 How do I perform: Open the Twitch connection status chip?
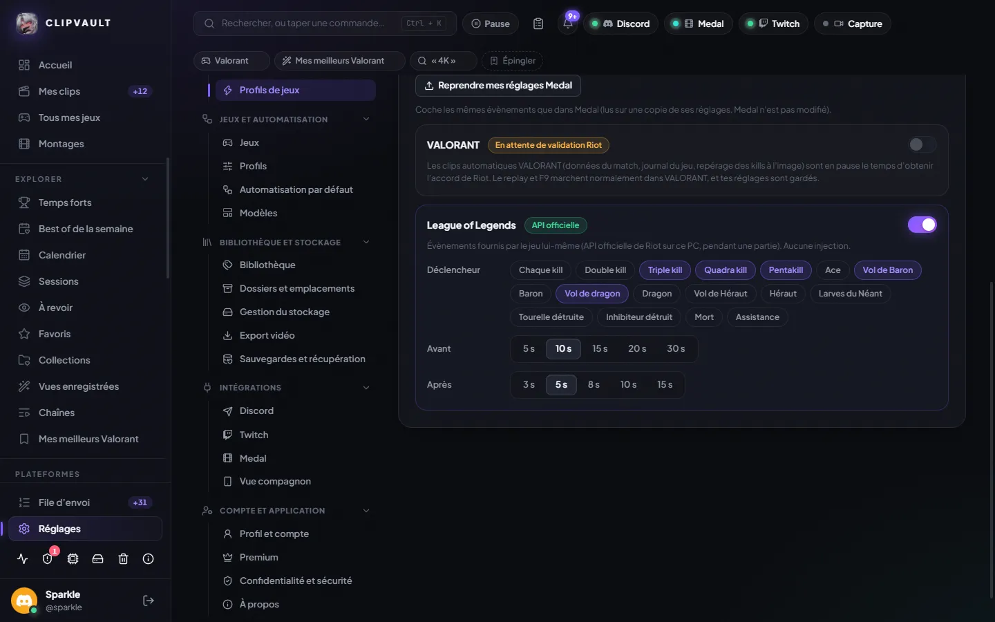[x=773, y=23]
